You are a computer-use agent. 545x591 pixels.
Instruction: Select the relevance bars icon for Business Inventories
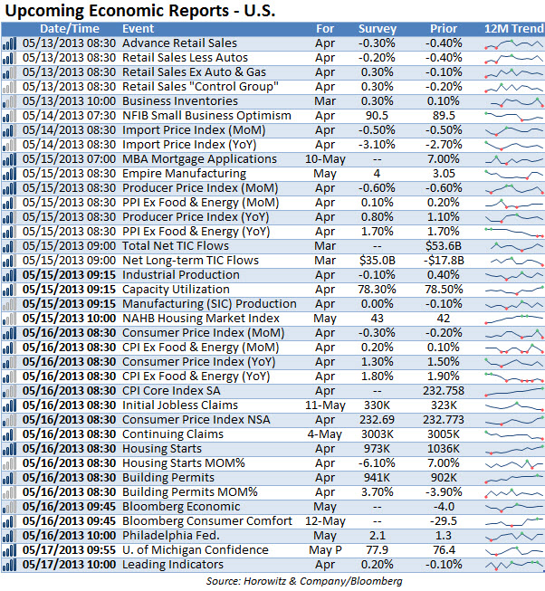(x=9, y=101)
